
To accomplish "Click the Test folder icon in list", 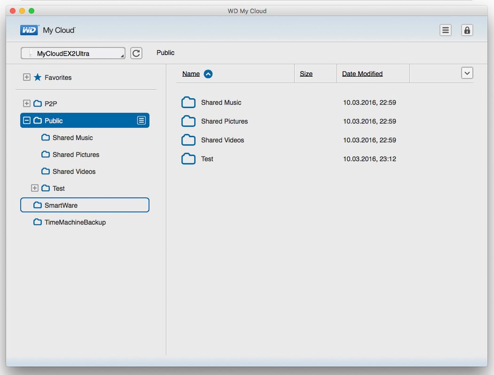I will pos(188,159).
